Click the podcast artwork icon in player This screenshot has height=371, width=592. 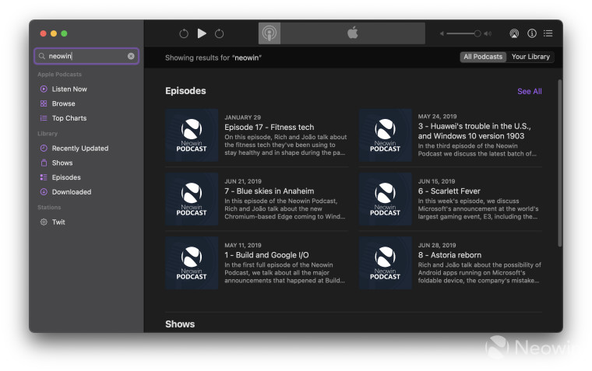[x=270, y=33]
